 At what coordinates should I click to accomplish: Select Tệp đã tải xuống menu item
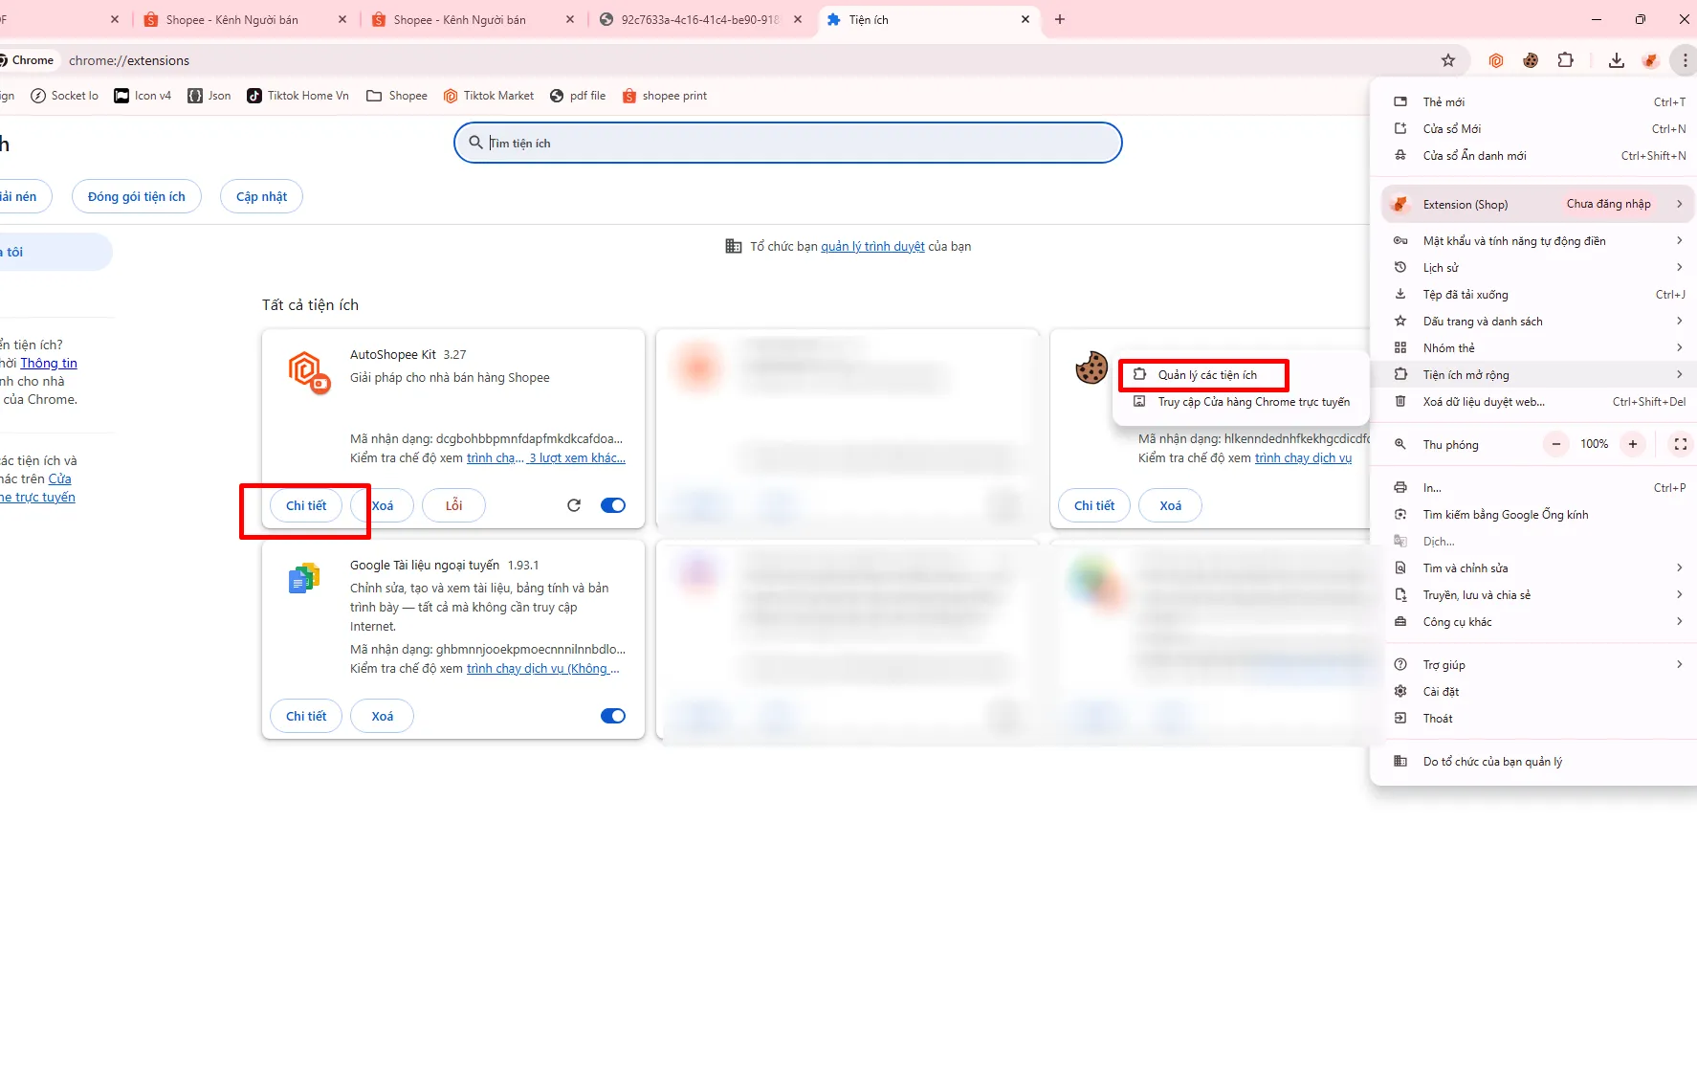(x=1533, y=295)
